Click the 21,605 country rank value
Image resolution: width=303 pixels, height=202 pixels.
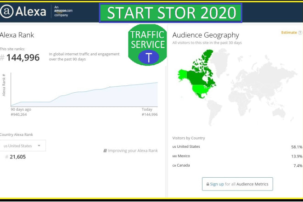pos(17,157)
